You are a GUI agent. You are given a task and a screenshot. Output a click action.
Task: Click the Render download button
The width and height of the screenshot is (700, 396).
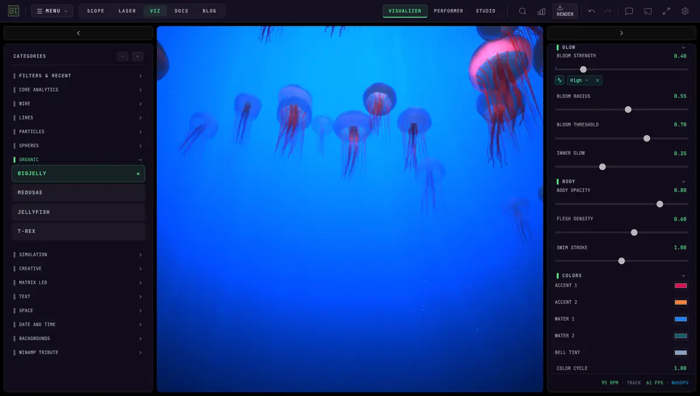click(565, 11)
